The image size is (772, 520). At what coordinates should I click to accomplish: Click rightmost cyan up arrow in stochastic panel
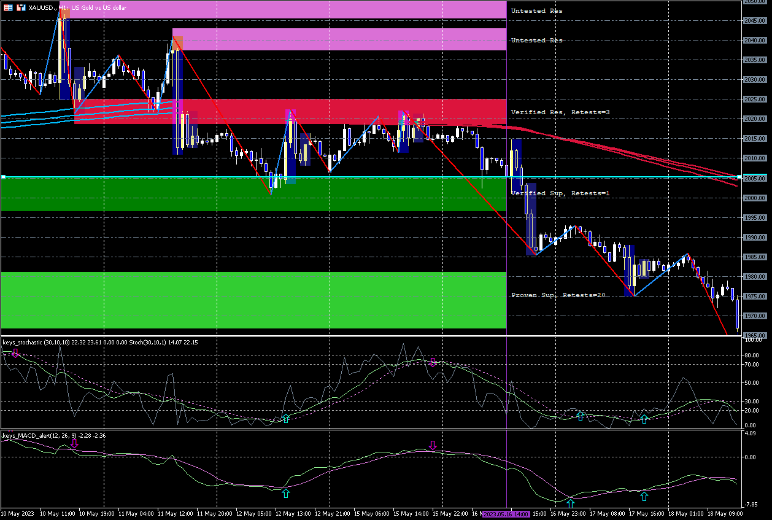tap(644, 419)
